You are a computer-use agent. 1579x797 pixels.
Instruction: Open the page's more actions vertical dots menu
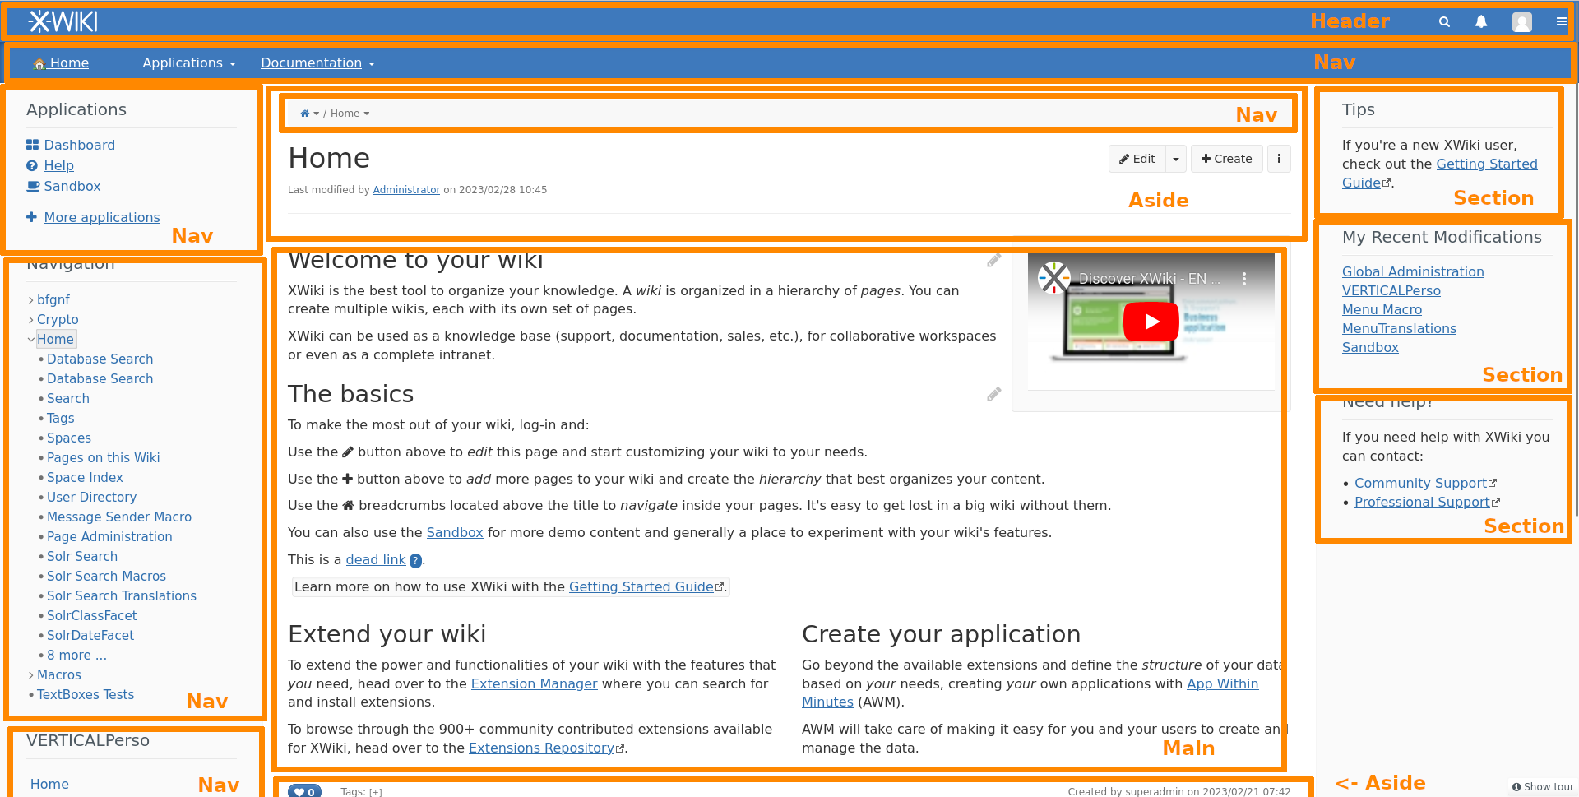[x=1279, y=159]
